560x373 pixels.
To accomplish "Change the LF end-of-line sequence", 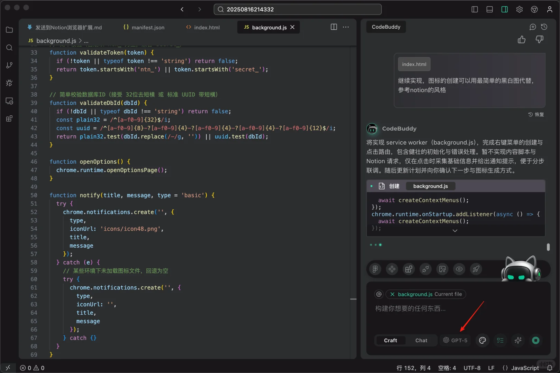I will pyautogui.click(x=491, y=368).
